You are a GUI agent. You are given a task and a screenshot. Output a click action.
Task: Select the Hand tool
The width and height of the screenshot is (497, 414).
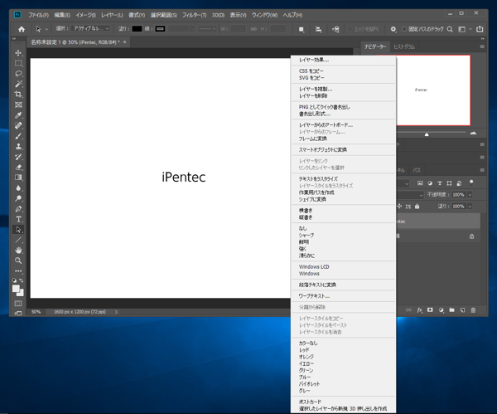pyautogui.click(x=18, y=251)
